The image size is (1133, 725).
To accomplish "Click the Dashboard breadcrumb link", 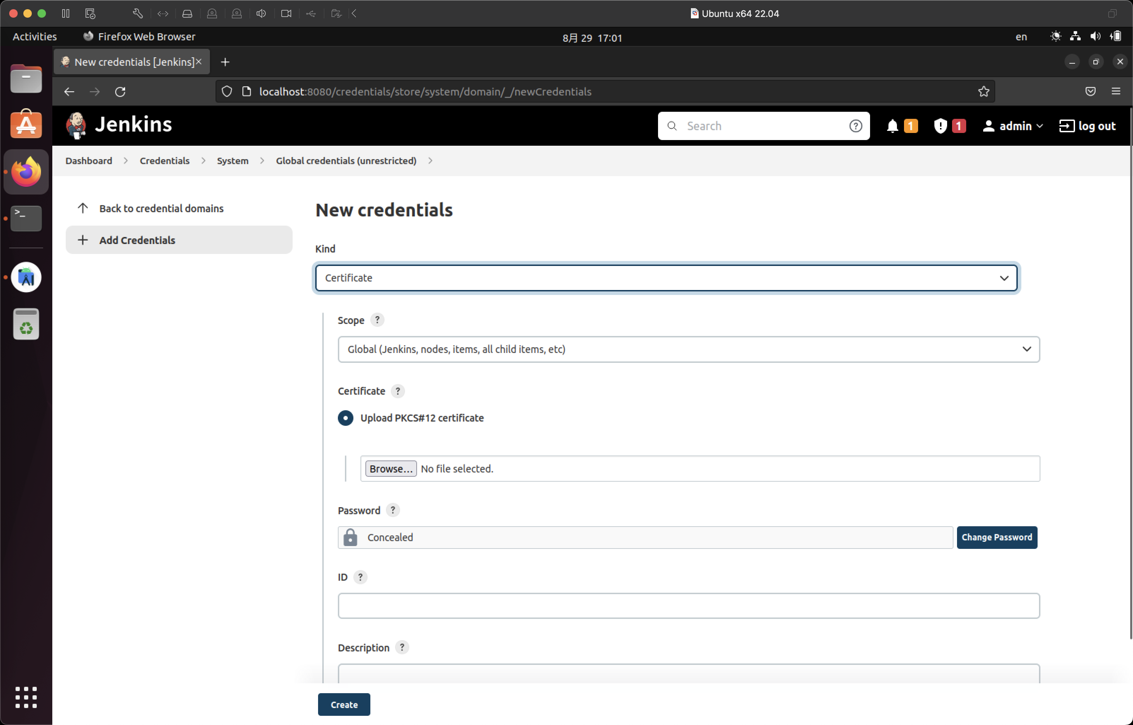I will tap(89, 160).
